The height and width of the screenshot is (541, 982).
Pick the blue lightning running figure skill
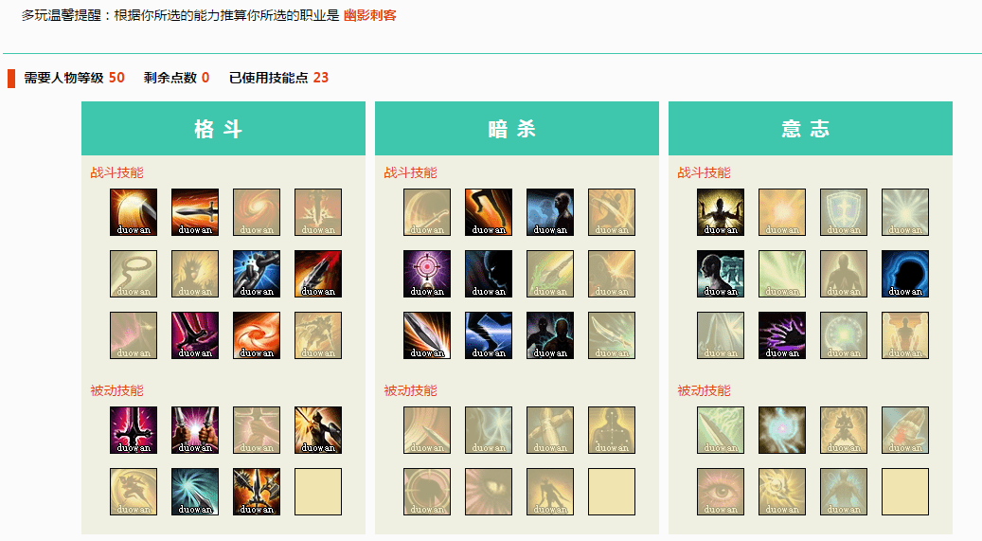pos(489,335)
